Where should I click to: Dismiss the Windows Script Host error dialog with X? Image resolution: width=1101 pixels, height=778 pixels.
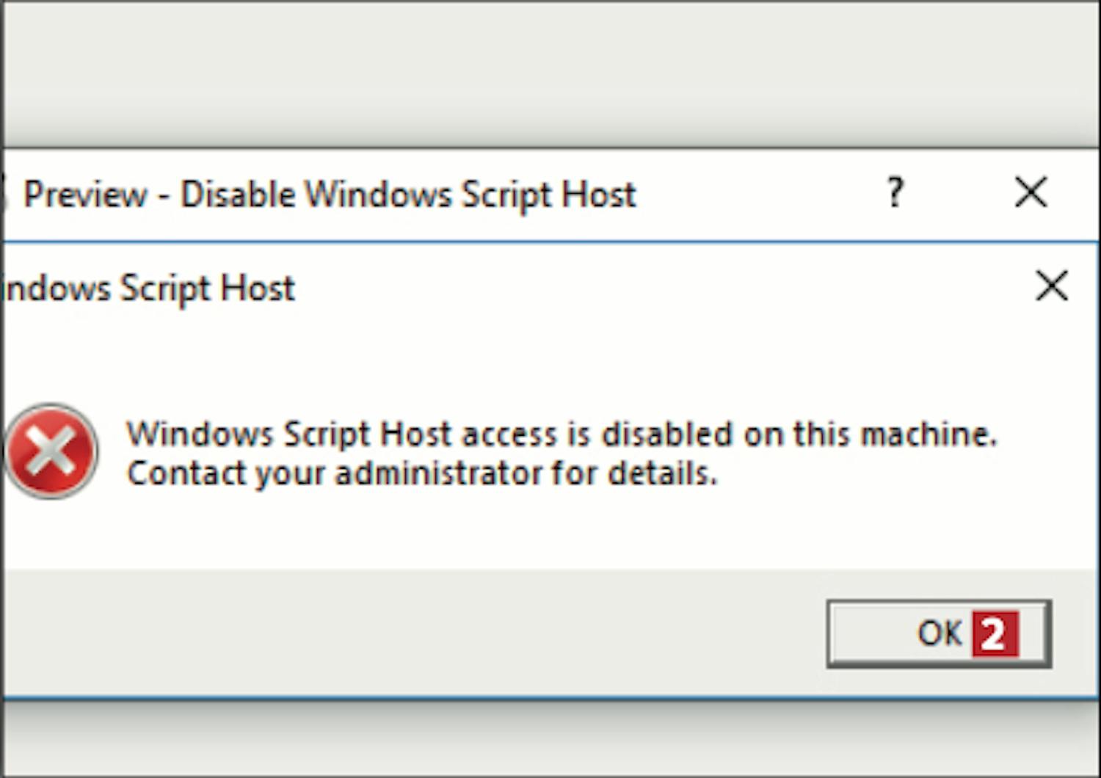(x=1051, y=286)
